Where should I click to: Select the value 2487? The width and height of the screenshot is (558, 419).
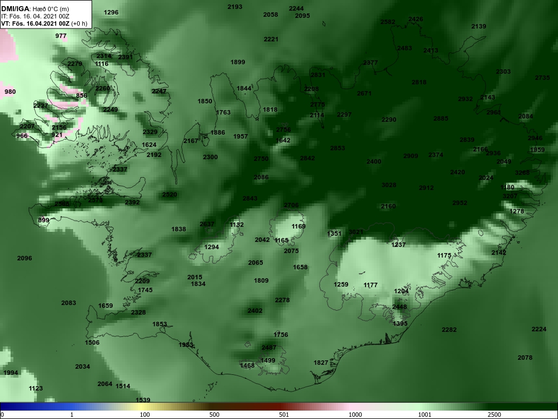click(269, 347)
